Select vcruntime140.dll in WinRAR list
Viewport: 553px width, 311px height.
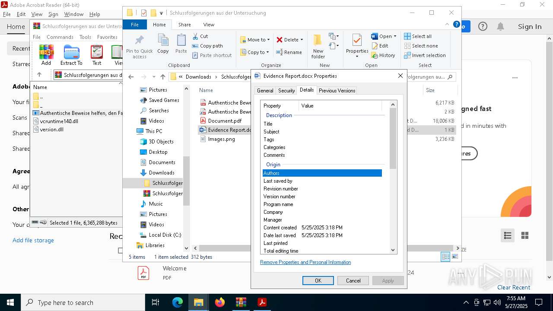[59, 121]
